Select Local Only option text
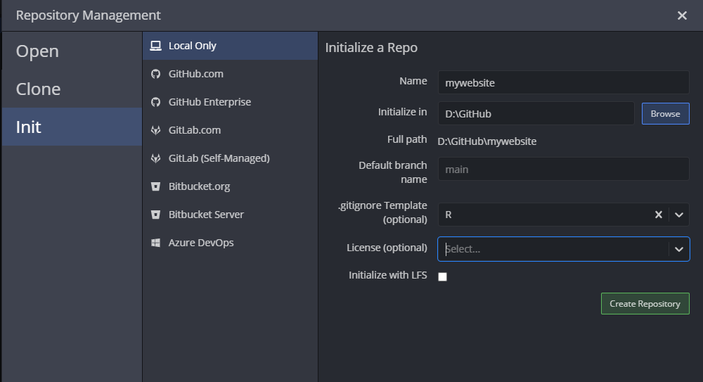The height and width of the screenshot is (382, 703). (x=193, y=46)
